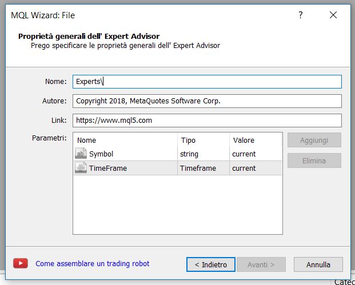Image resolution: width=355 pixels, height=285 pixels.
Task: Open the help question mark
Action: coord(301,15)
